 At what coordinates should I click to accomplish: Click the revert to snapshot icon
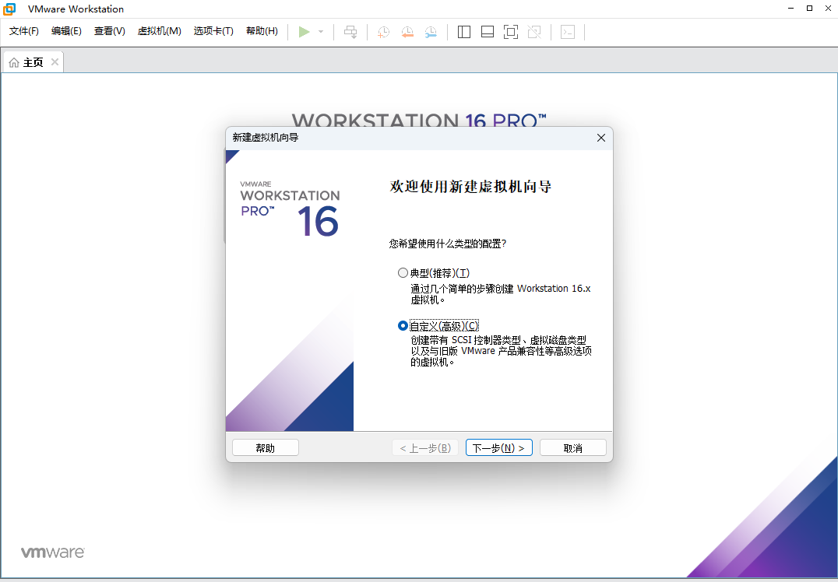[x=407, y=32]
